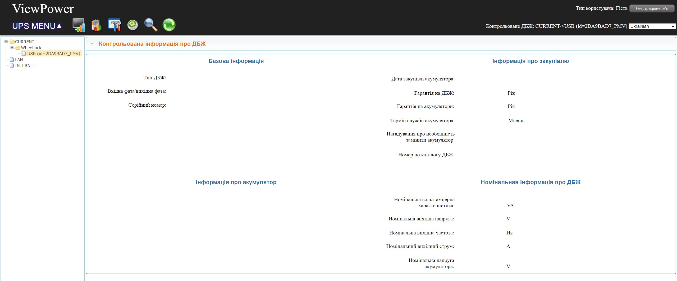This screenshot has width=677, height=281.
Task: Click the Реєстраційне ім'я login button
Action: click(652, 8)
